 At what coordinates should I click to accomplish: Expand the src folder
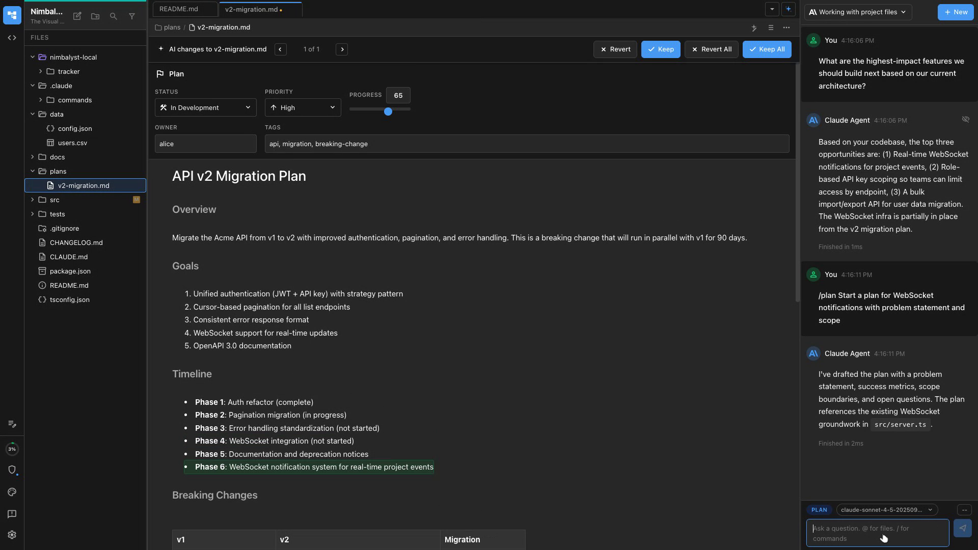[33, 200]
